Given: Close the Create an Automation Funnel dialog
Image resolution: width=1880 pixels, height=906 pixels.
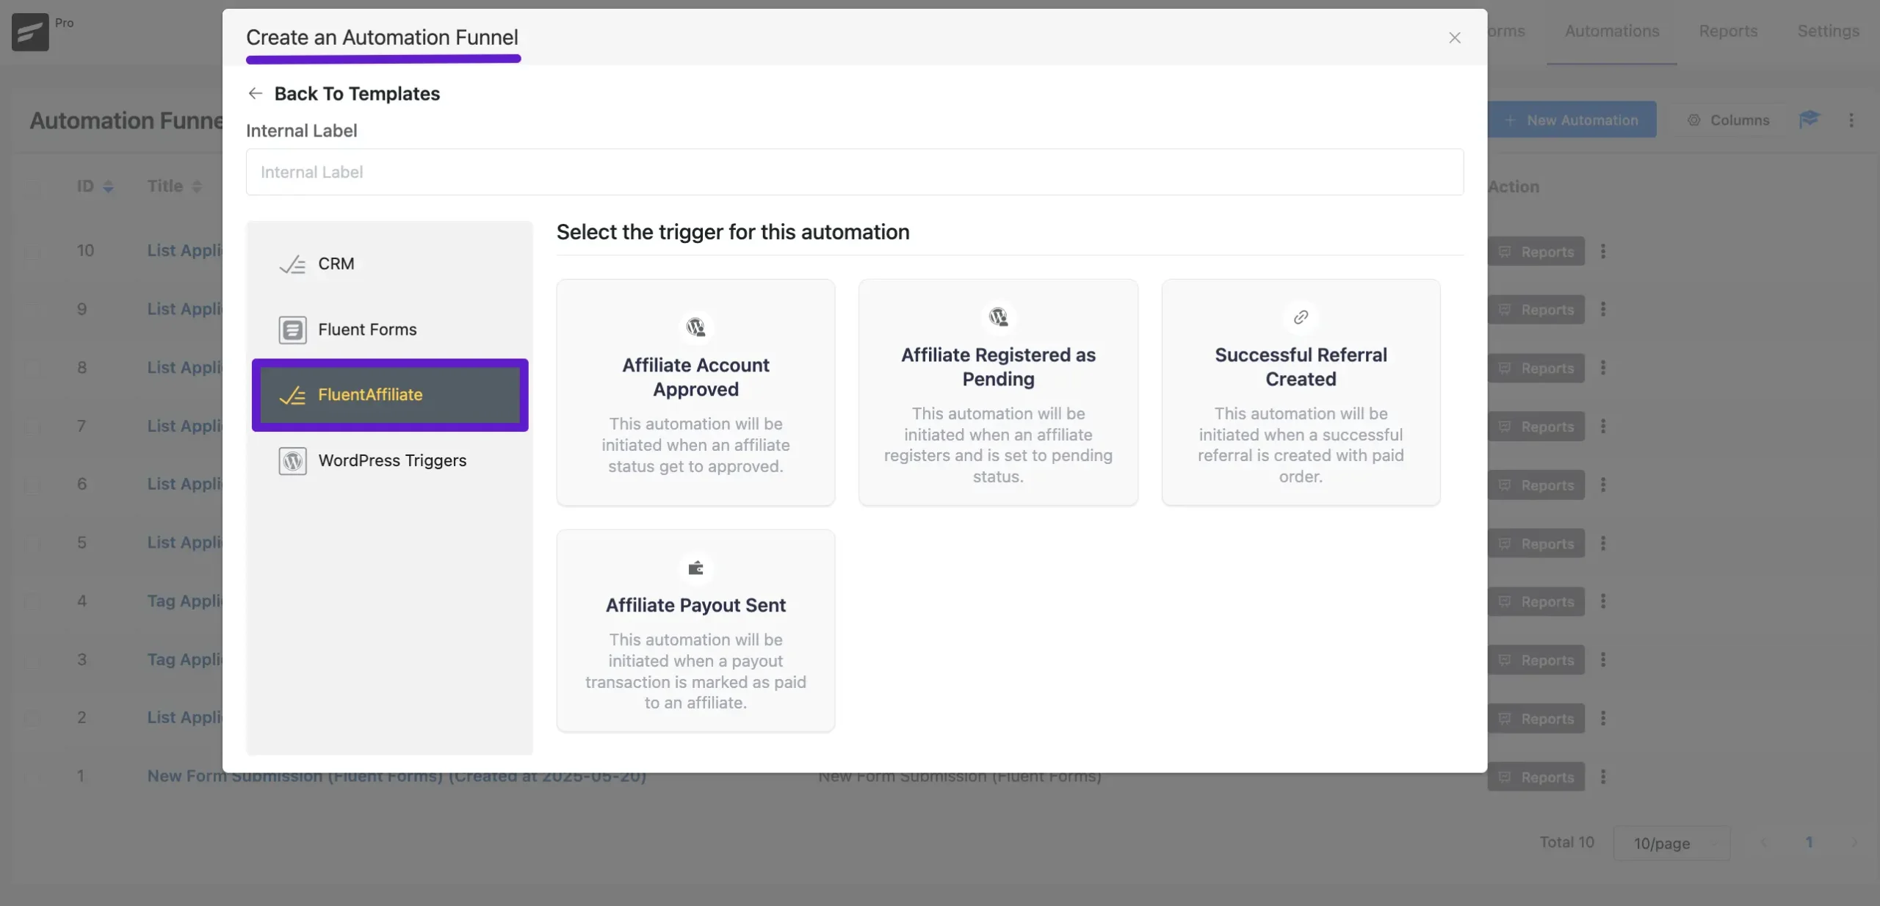Looking at the screenshot, I should coord(1454,37).
